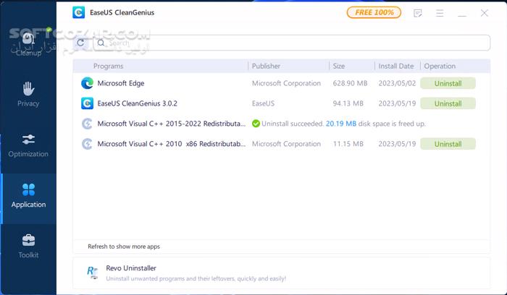Screen dimensions: 507x295
Task: Sort by the Programs column header
Action: [109, 66]
